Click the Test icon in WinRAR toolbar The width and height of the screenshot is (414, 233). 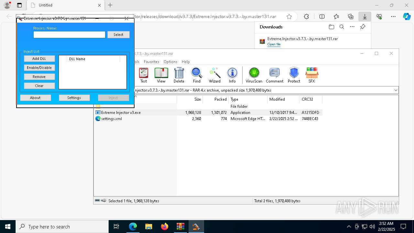point(144,75)
